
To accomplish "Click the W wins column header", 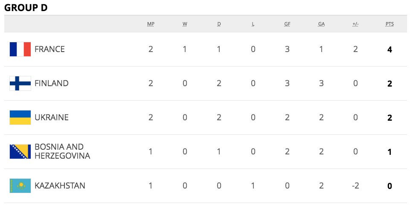I will pyautogui.click(x=185, y=24).
